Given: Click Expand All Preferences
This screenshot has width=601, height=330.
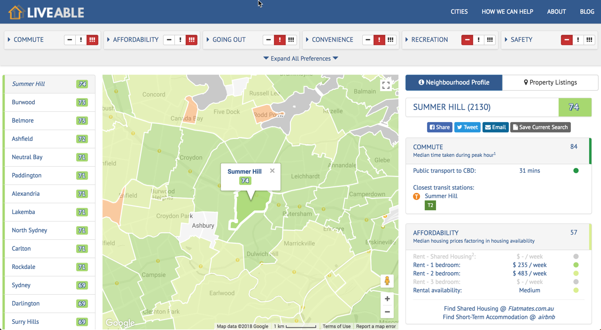Looking at the screenshot, I should [301, 59].
